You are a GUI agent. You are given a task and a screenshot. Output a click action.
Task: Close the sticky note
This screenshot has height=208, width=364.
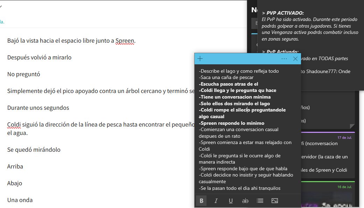pos(295,59)
